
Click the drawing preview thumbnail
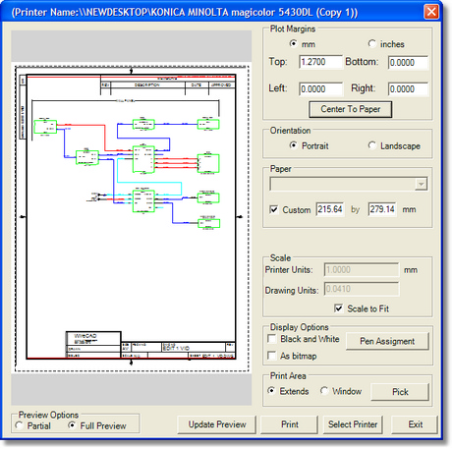click(x=132, y=218)
